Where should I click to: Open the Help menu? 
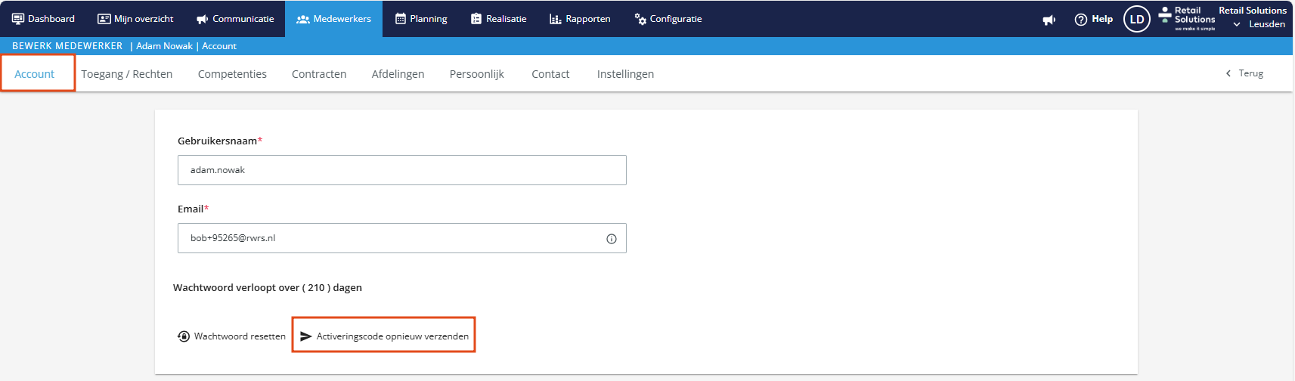tap(1093, 20)
